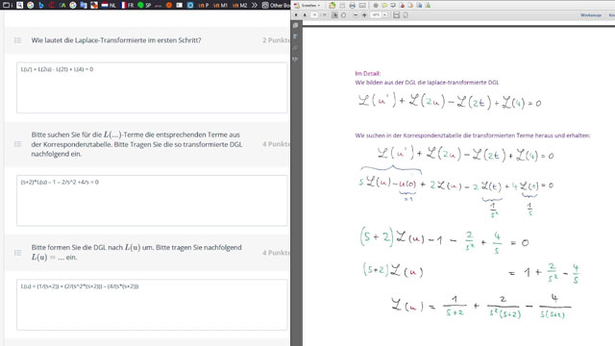
Task: Show page thumbnails in PDF sidebar
Action: click(295, 26)
